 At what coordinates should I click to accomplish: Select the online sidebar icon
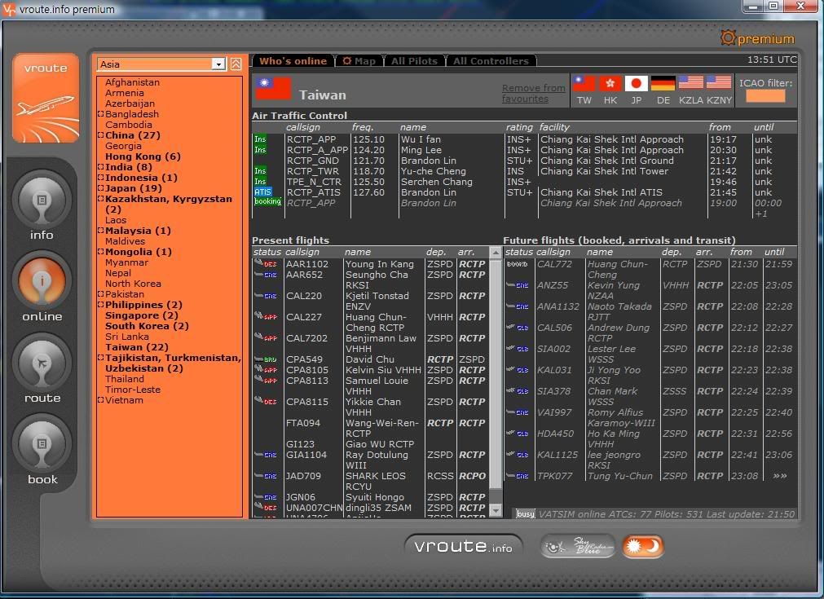(42, 282)
